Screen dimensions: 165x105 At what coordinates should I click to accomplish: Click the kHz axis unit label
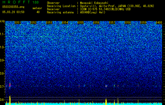tap(2, 21)
